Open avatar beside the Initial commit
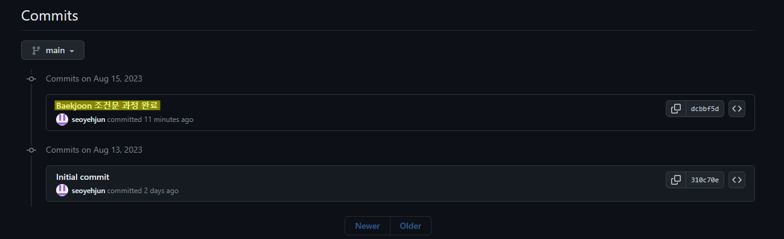This screenshot has width=784, height=239. point(62,191)
